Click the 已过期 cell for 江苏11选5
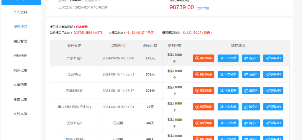 [118, 123]
